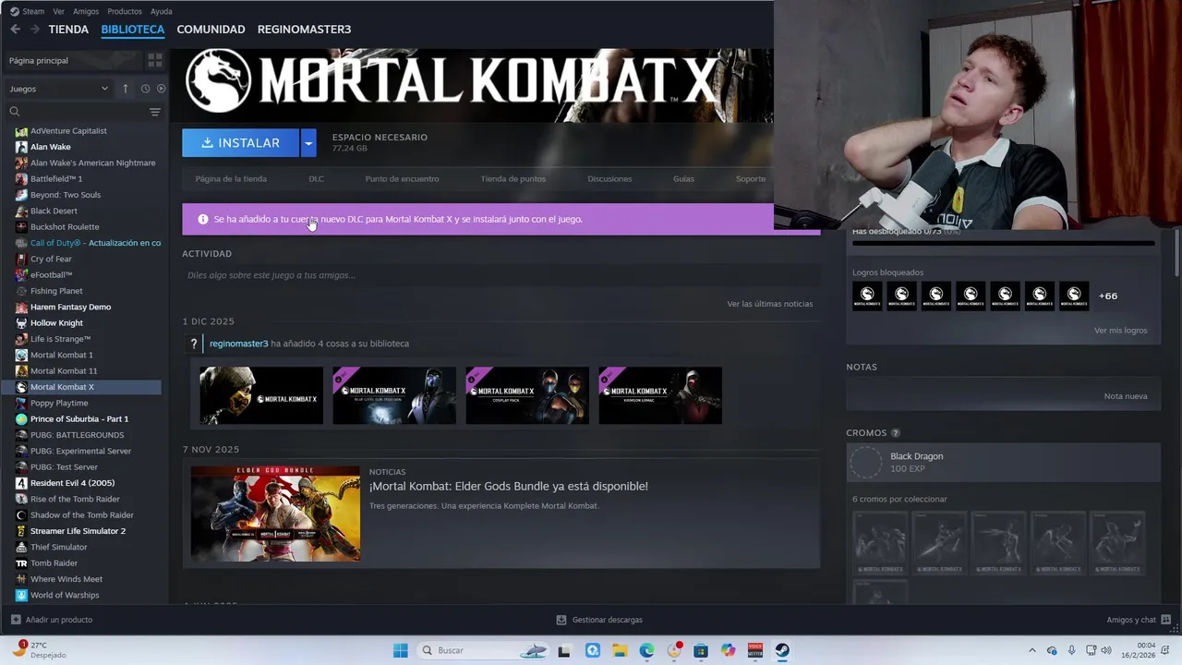
Task: Click Ver mis logros
Action: pos(1120,331)
